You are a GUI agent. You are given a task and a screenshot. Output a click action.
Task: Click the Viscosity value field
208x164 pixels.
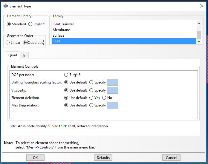pos(113,90)
